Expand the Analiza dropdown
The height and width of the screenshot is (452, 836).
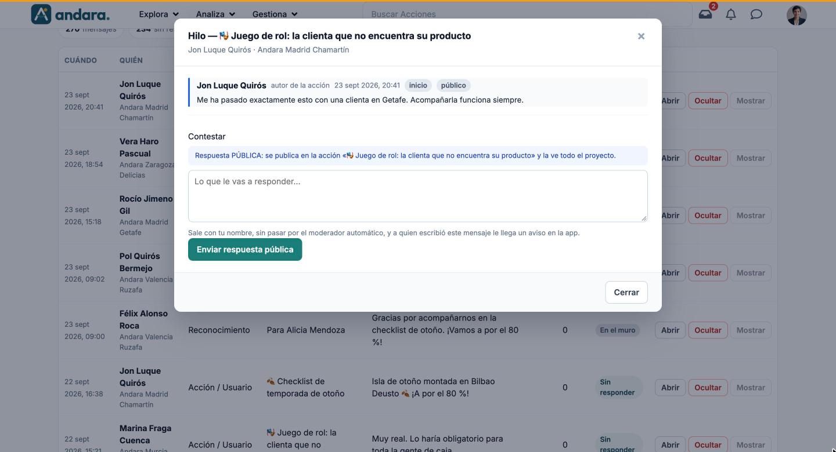coord(215,14)
